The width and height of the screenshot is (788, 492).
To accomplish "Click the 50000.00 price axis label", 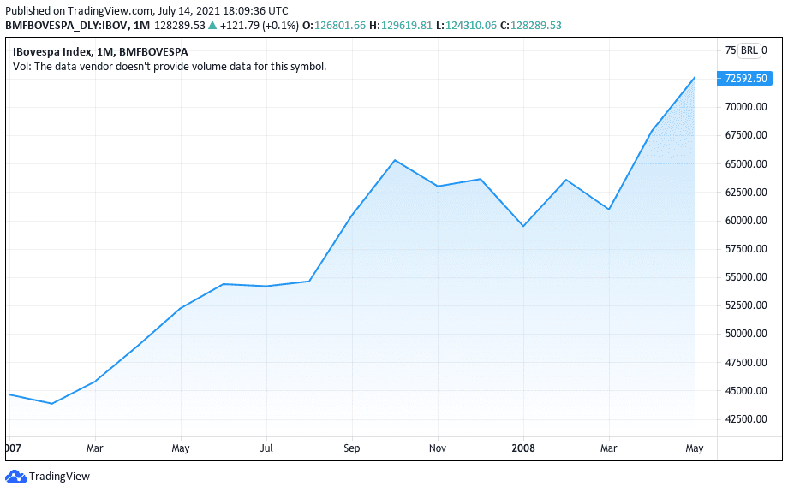I will pos(743,334).
